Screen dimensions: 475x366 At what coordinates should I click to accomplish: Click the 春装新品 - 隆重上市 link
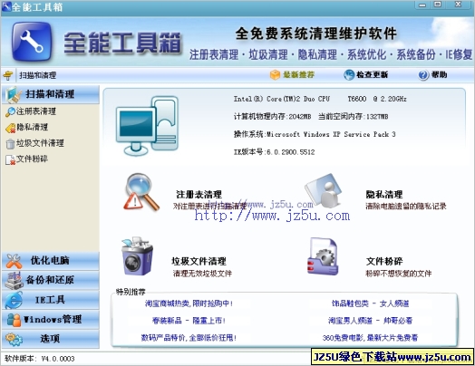click(x=189, y=321)
